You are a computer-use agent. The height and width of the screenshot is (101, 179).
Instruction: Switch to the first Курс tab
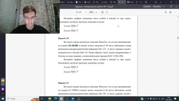(70, 2)
